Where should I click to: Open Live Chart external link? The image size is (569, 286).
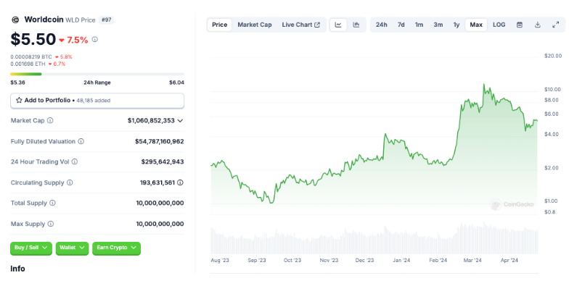(x=300, y=25)
